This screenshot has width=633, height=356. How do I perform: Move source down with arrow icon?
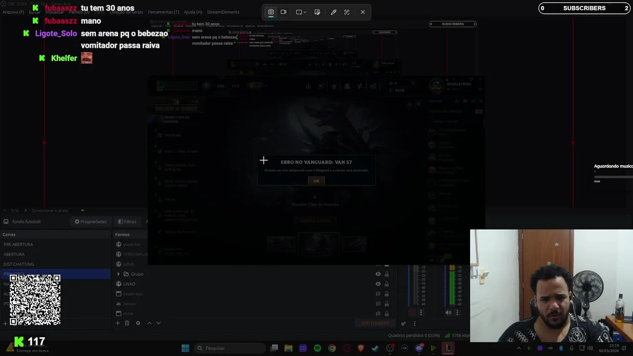[x=158, y=323]
